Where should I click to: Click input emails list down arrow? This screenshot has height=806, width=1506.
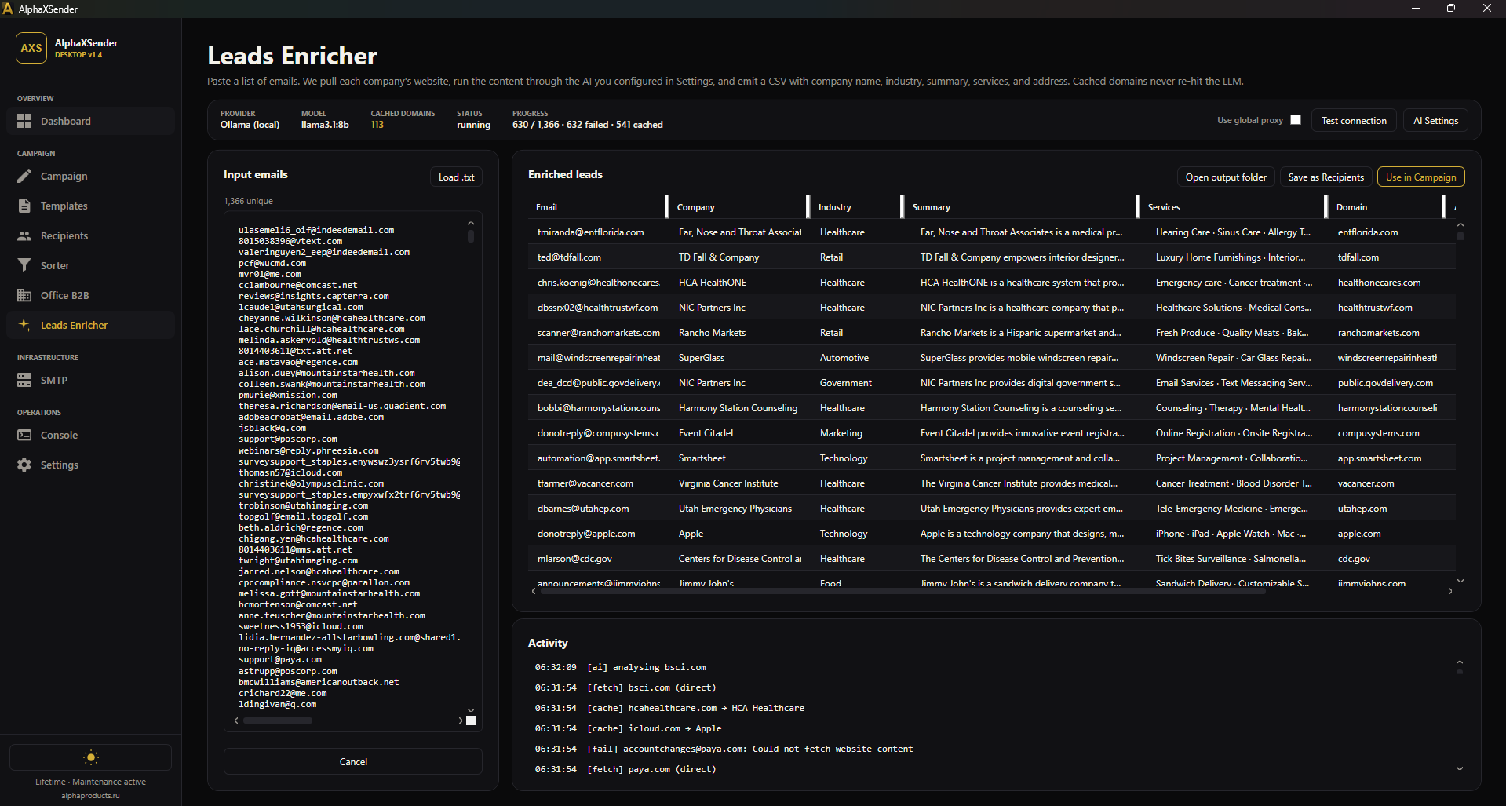(x=471, y=709)
